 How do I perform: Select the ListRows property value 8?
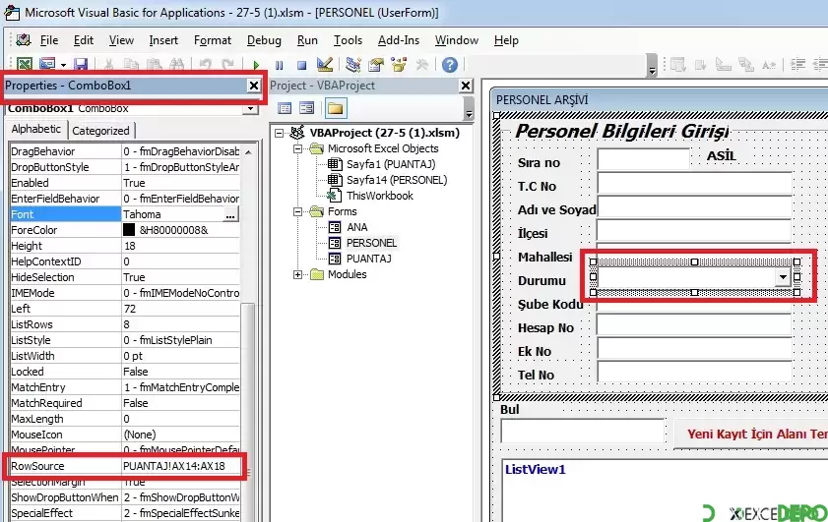[126, 324]
